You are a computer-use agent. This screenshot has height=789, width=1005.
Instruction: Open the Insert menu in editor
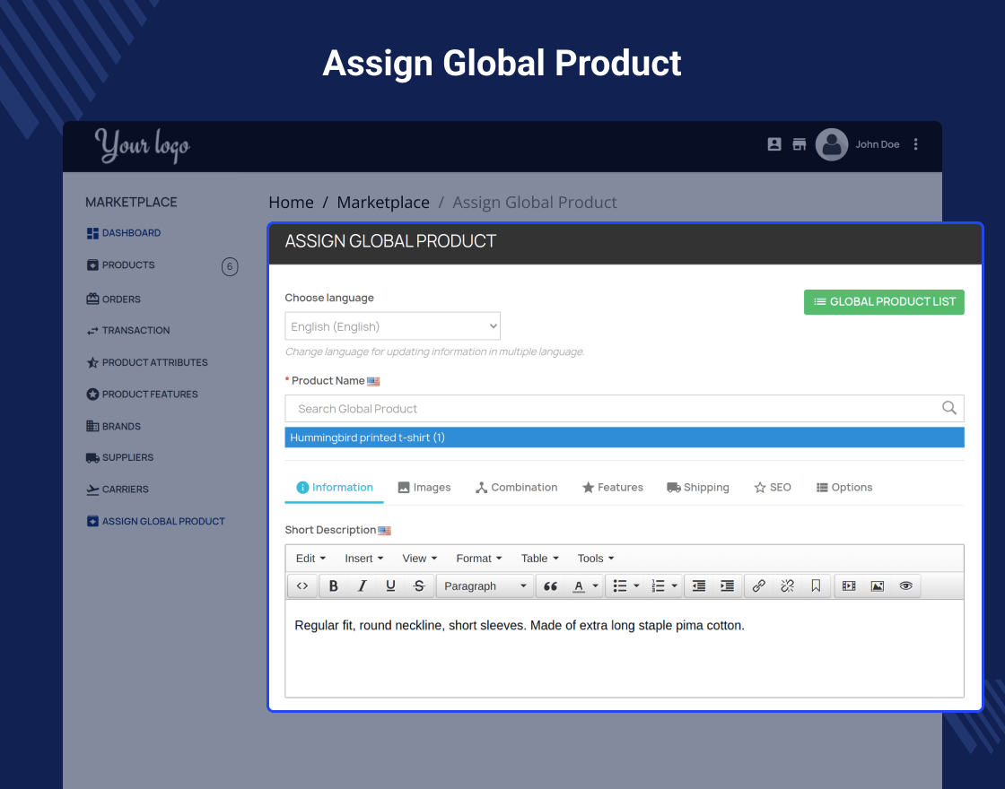364,559
